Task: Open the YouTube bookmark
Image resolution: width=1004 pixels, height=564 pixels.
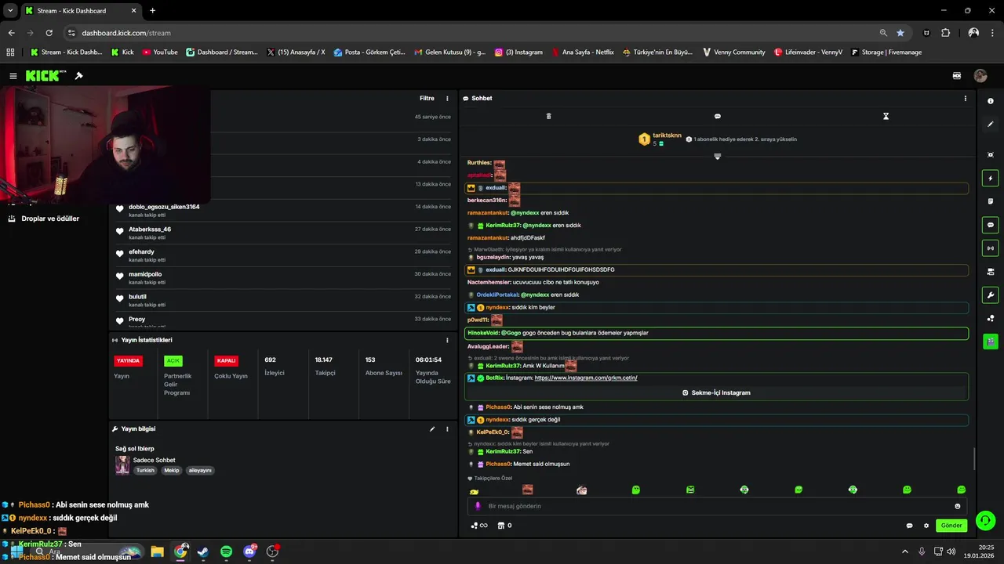Action: (x=159, y=52)
